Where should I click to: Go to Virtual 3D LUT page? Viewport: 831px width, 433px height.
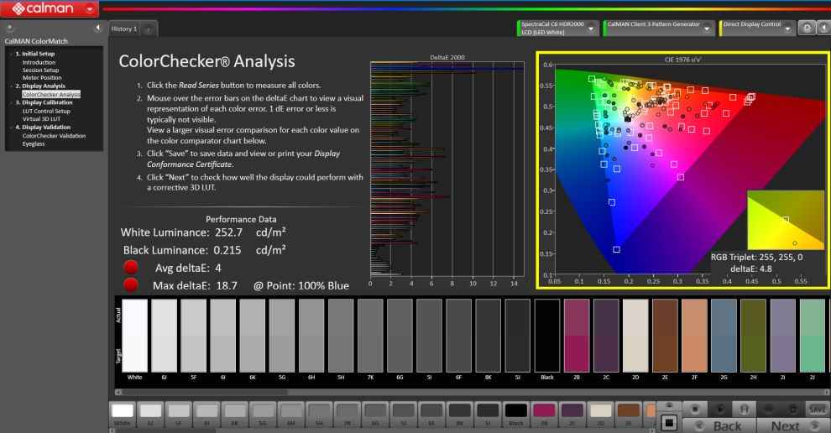point(41,118)
